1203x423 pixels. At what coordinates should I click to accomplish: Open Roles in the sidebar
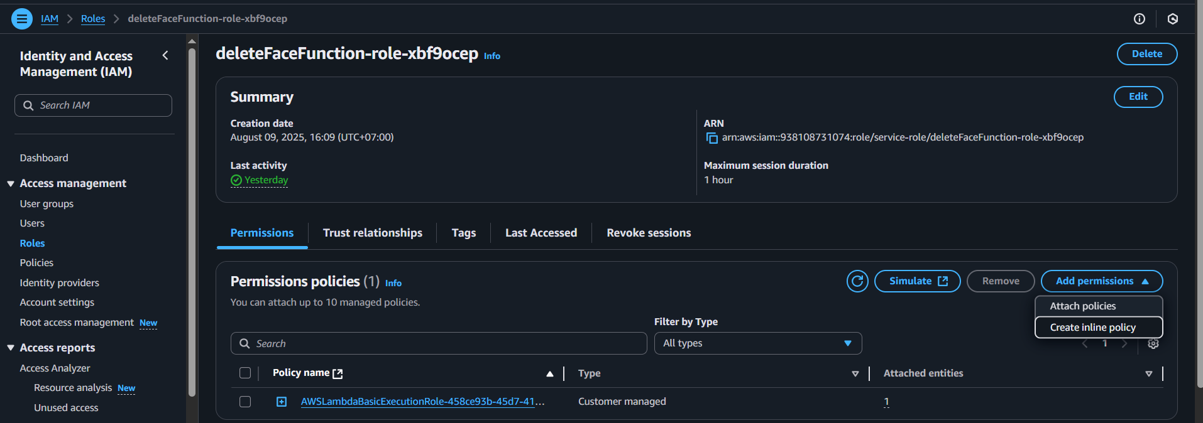(x=32, y=244)
